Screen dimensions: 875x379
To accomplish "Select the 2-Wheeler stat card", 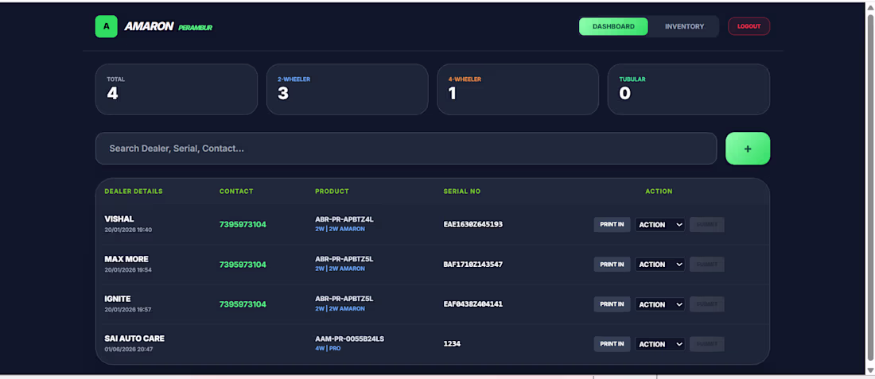I will [347, 89].
